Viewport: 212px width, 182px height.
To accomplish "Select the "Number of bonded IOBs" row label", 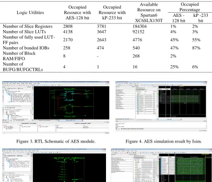I will (x=26, y=48).
